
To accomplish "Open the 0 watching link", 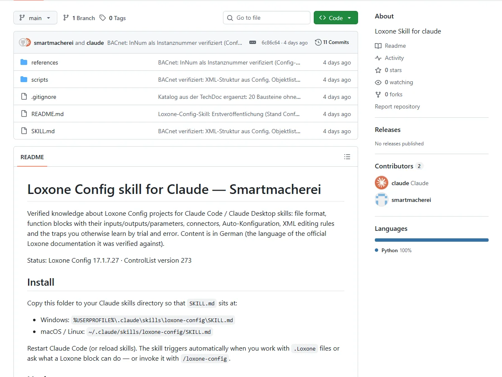I will coord(399,82).
